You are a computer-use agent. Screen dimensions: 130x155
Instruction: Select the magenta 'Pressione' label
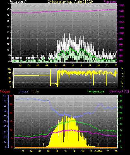110,2
